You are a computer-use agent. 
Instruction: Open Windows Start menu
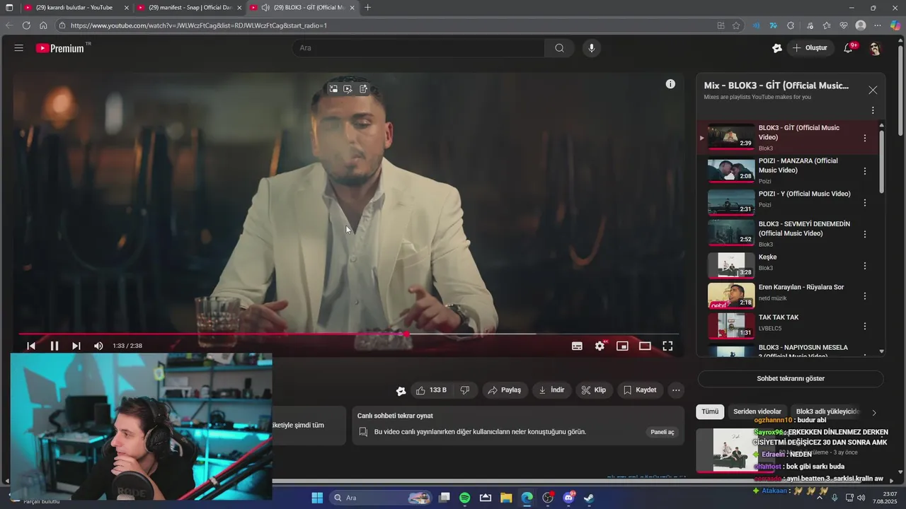point(317,498)
